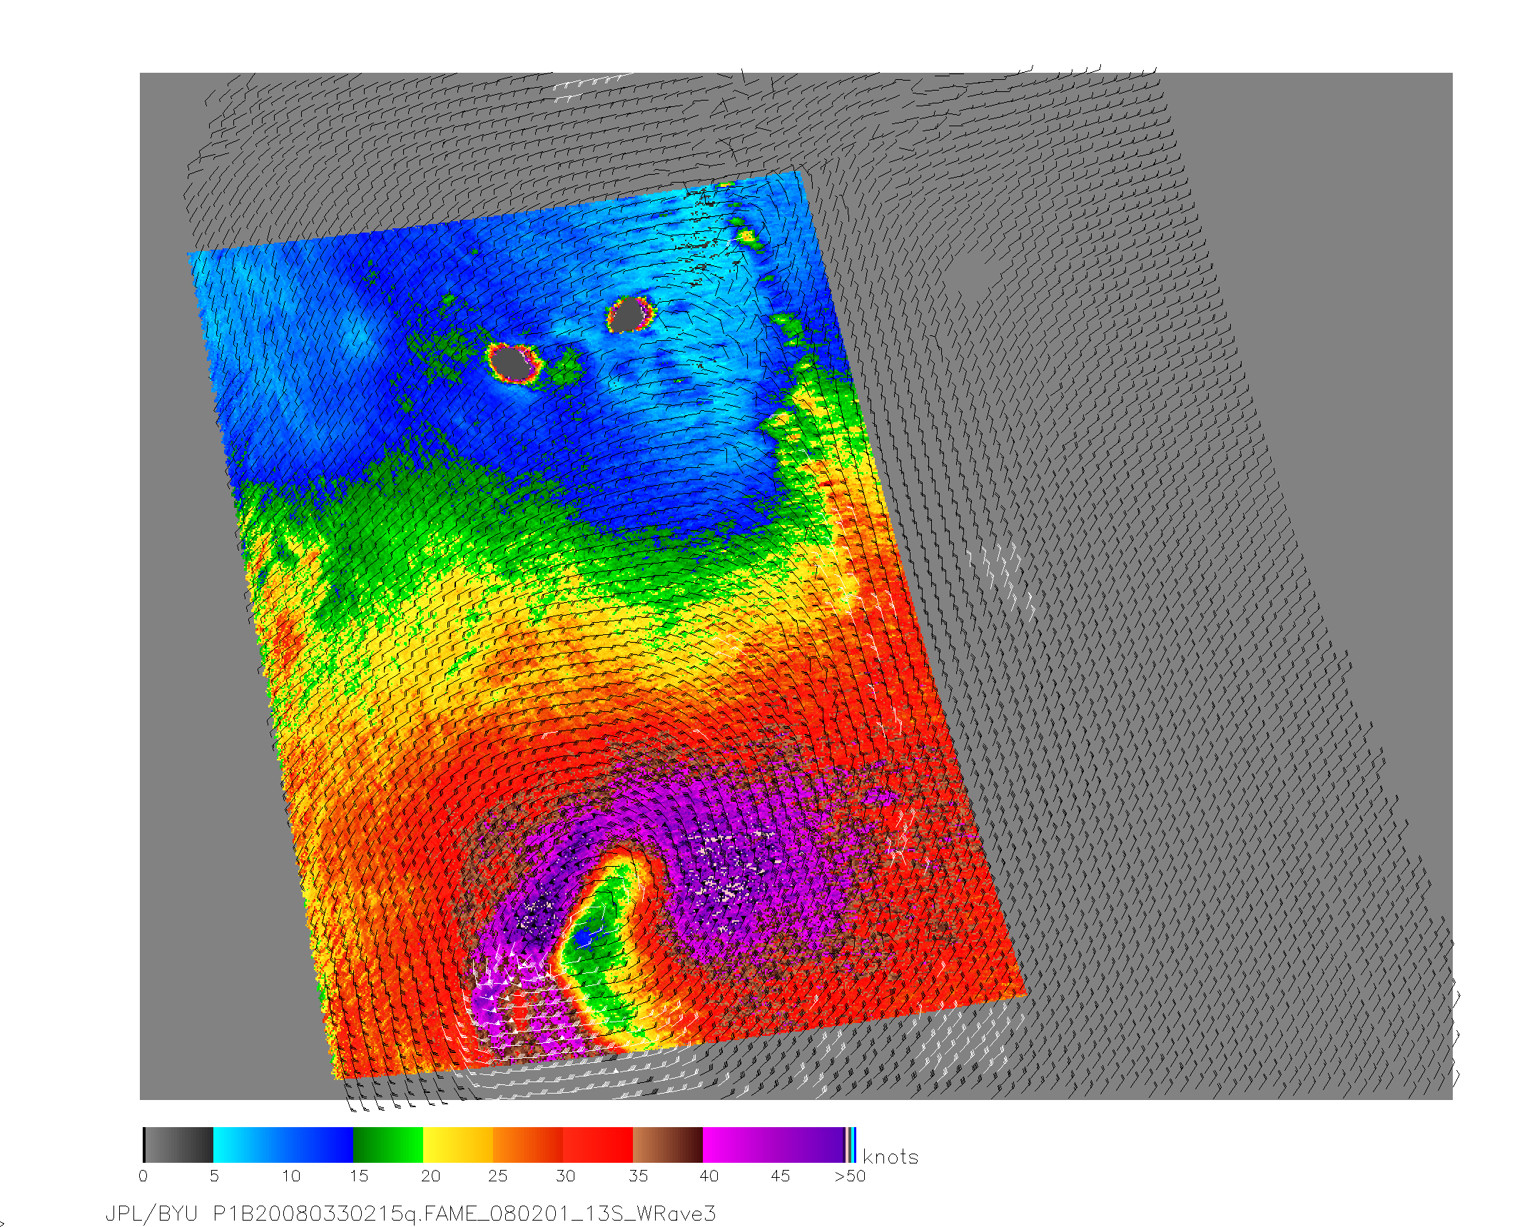Click the red 30-35 knots color segment
Screen dimensions: 1527x1227
pos(598,1145)
